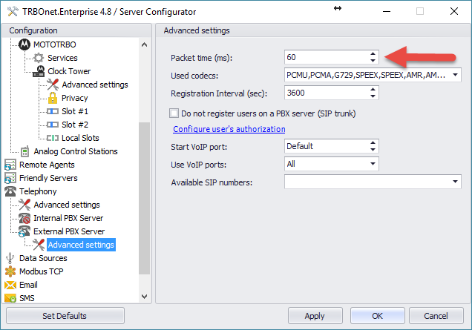Increase the Registration Interval value
This screenshot has height=330, width=472.
[373, 89]
